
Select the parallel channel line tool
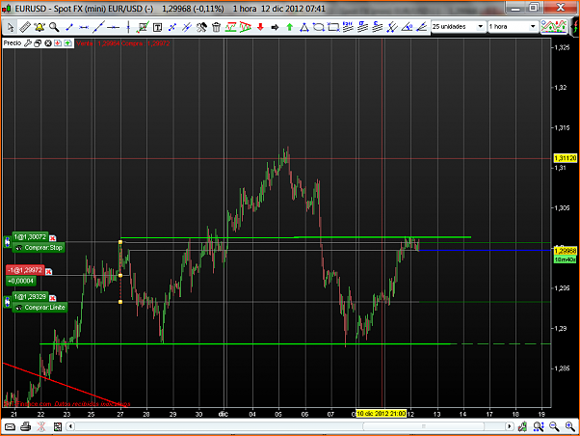[187, 27]
